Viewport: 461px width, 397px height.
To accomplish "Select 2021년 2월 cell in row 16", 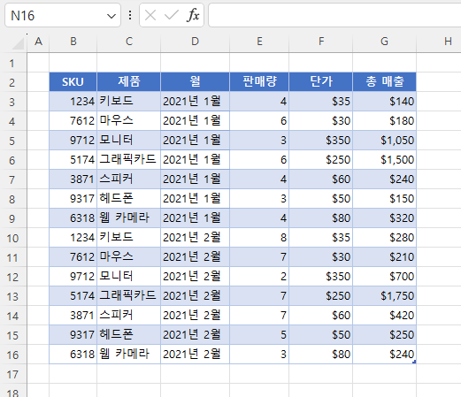I will [195, 355].
